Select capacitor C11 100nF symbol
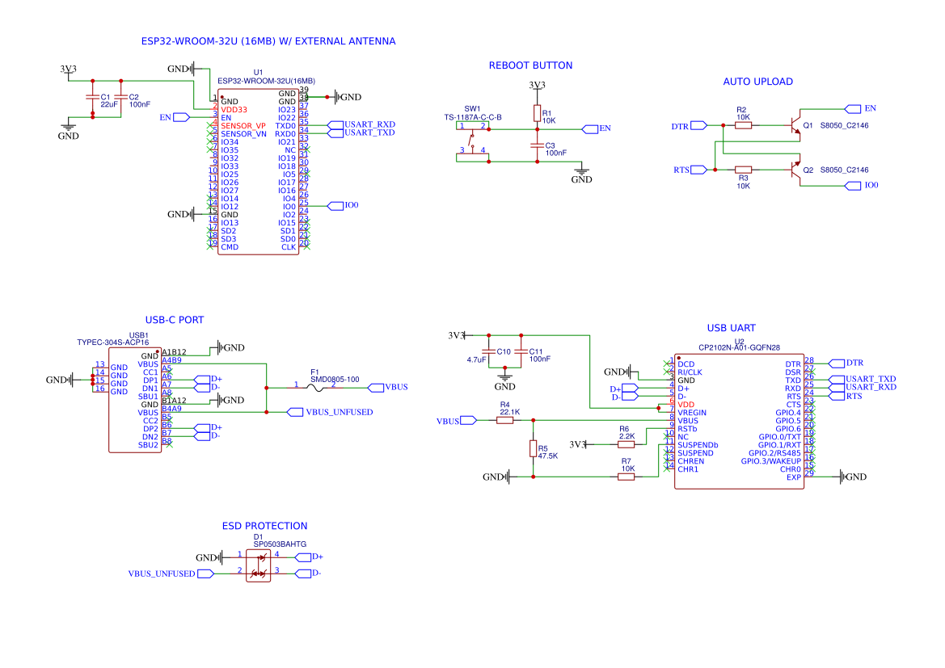 point(521,351)
